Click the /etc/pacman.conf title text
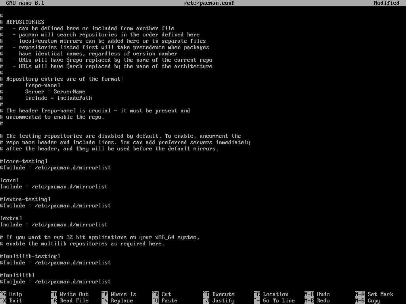 pos(209,3)
